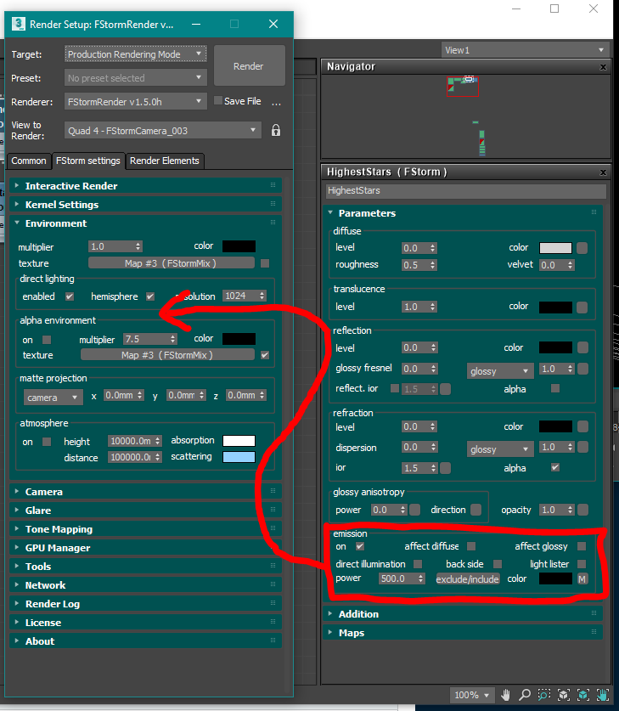The image size is (619, 711).
Task: Click alpha environment texture Map #3 button
Action: pos(167,355)
